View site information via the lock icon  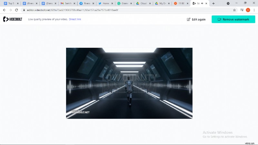click(x=24, y=10)
